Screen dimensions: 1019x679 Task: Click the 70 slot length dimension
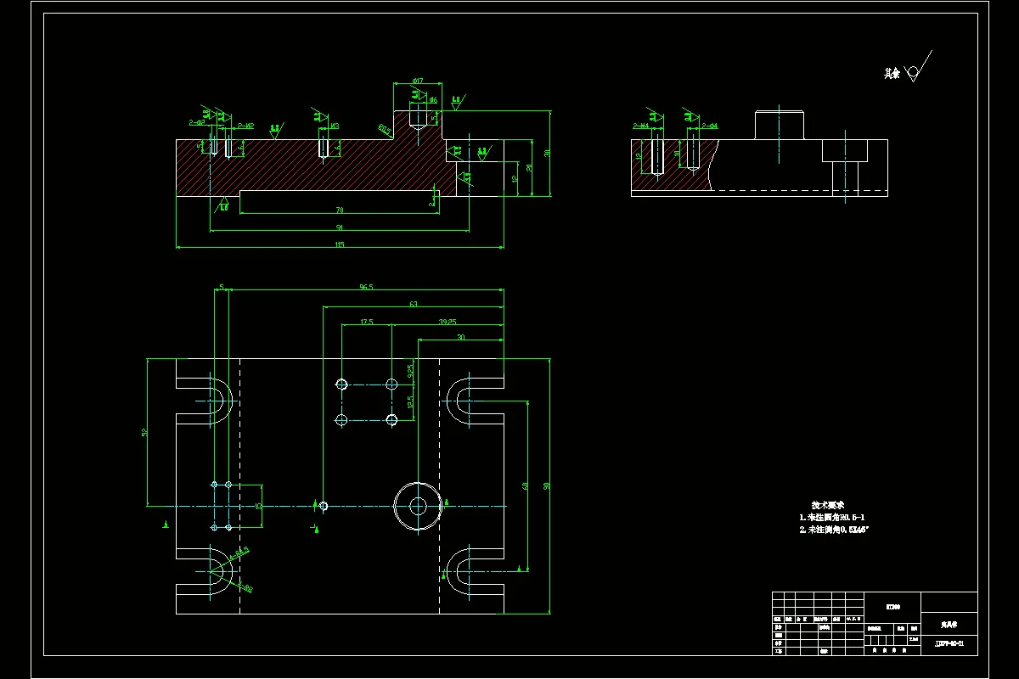click(x=339, y=209)
